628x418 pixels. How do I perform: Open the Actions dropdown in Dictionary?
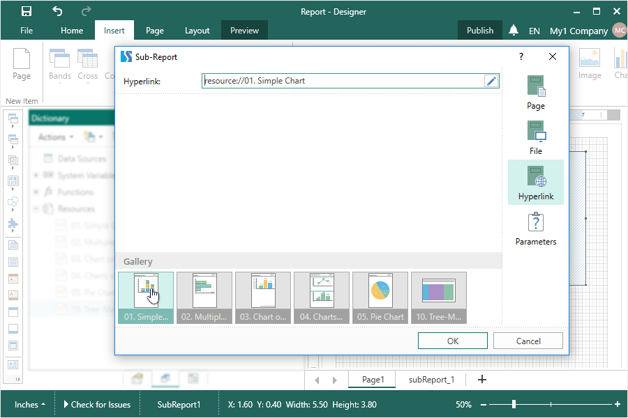tap(56, 137)
